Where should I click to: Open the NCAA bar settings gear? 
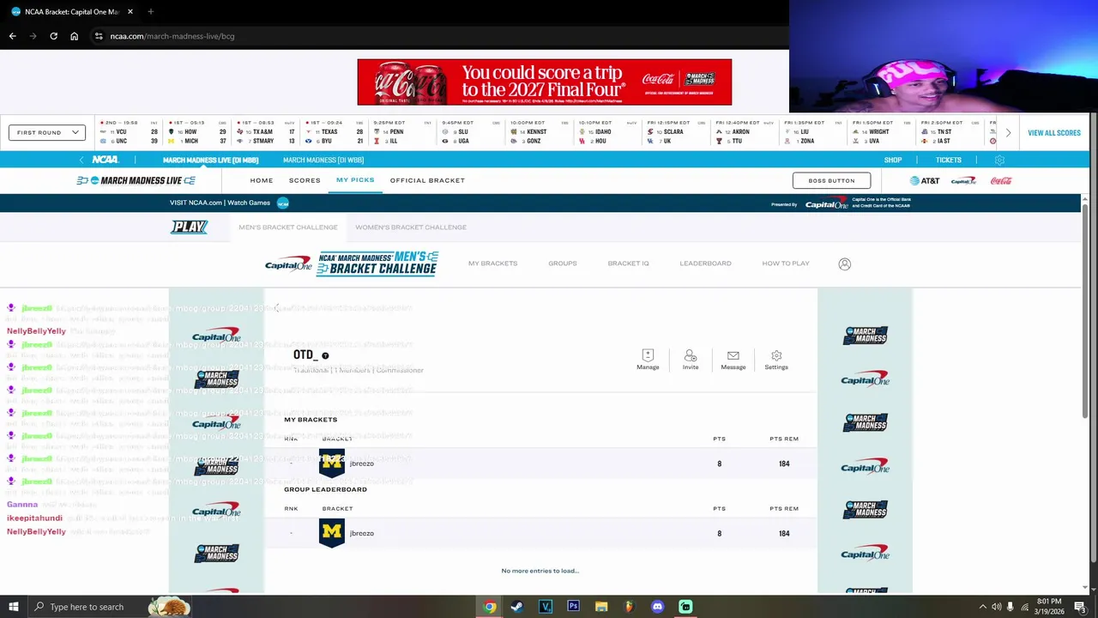tap(999, 160)
